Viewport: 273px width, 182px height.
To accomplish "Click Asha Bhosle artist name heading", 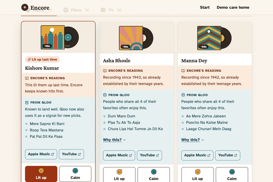I will coord(117,61).
